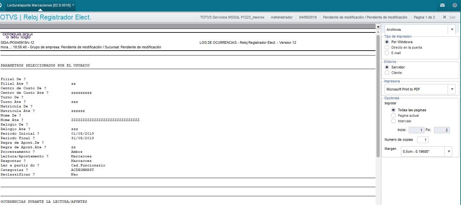Choose Cliente environment
This screenshot has height=205, width=461.
(x=387, y=73)
